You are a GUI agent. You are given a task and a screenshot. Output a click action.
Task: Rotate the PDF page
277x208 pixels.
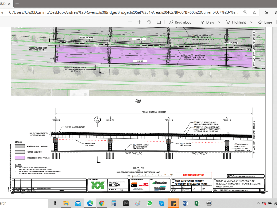(x=149, y=22)
